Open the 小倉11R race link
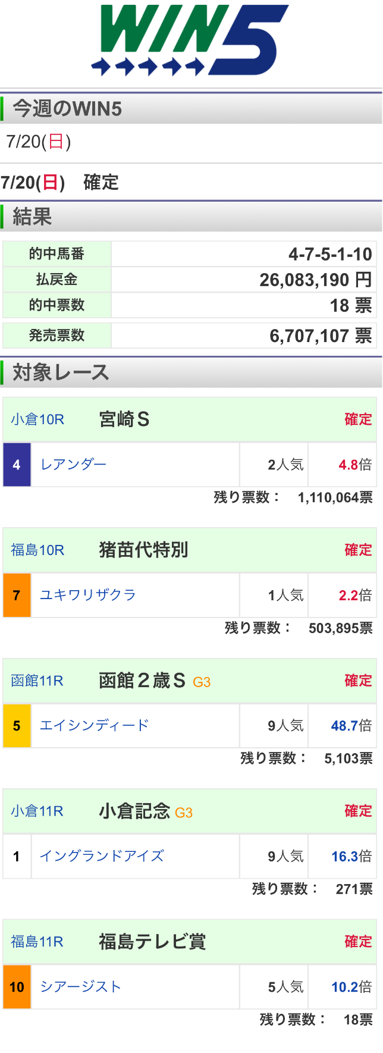Screen dimensions: 383x1053 click(x=37, y=811)
